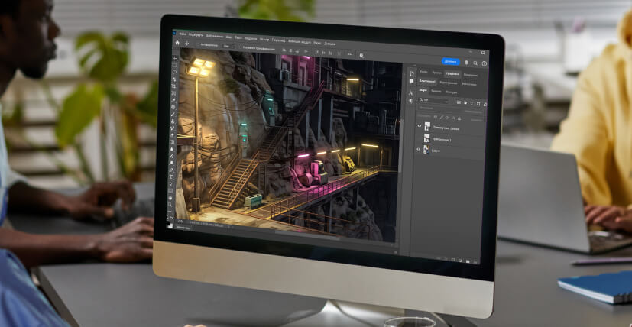The height and width of the screenshot is (327, 632).
Task: Open the layer kind filter dropdown
Action: (434, 100)
